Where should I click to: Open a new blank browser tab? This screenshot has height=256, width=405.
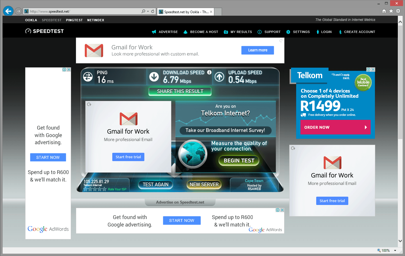(x=218, y=12)
